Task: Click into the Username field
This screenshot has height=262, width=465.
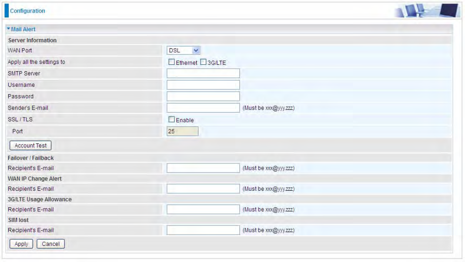Action: coord(203,85)
